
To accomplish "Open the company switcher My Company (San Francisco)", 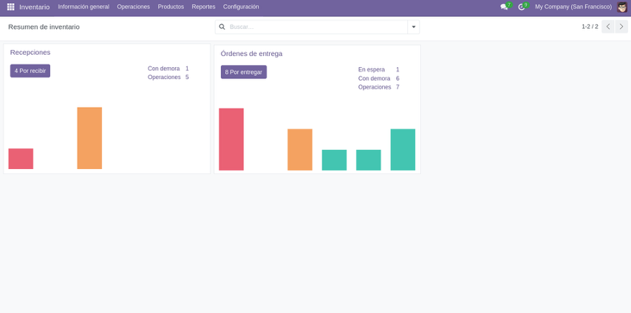I will [x=573, y=7].
